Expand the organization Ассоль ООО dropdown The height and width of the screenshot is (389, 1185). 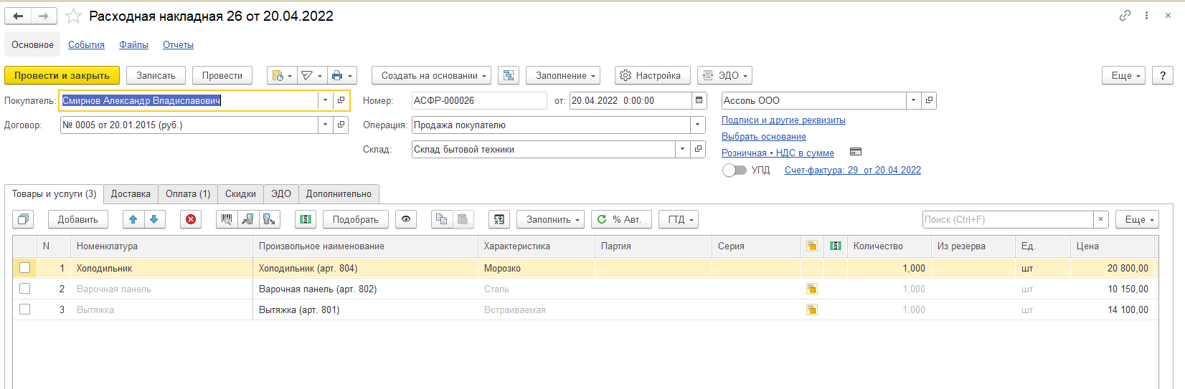[913, 100]
